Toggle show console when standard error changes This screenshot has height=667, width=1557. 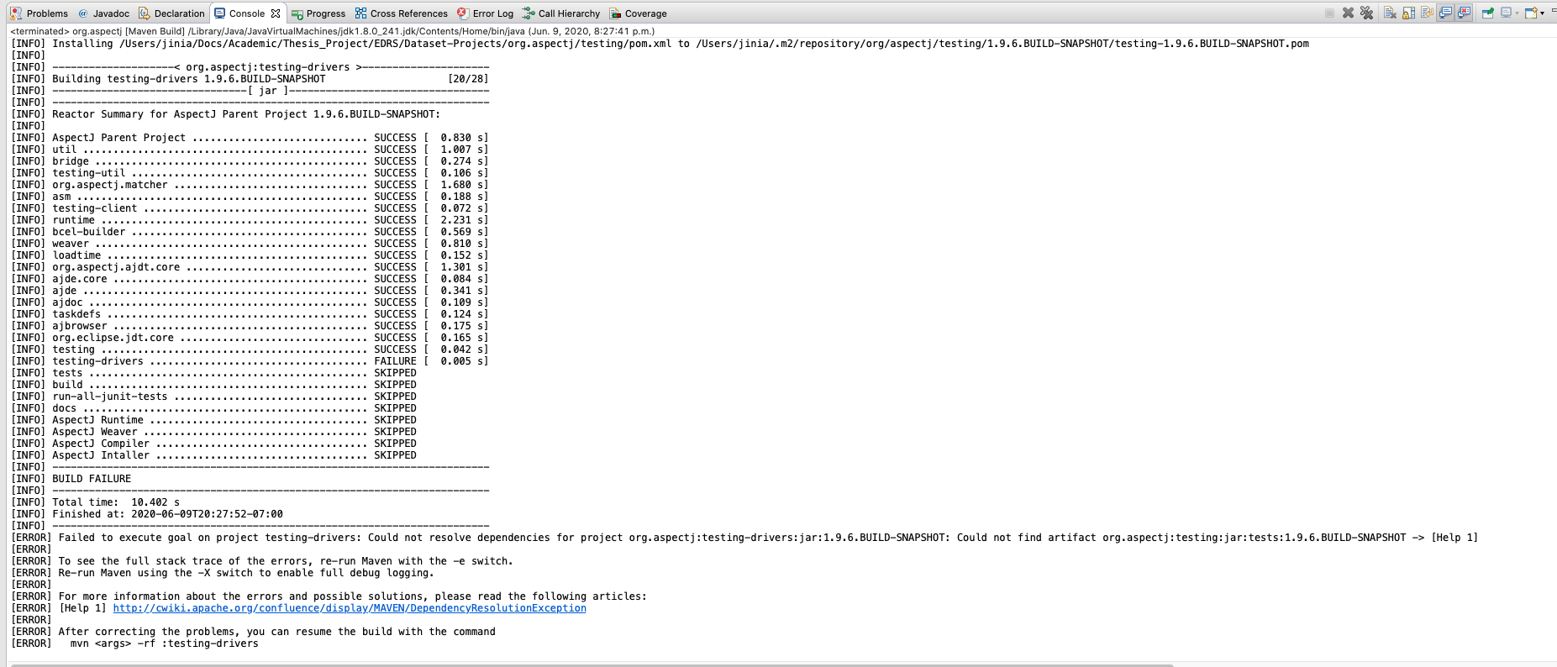pos(1464,13)
